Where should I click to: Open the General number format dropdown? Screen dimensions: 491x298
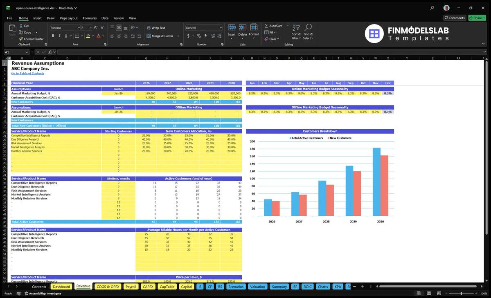click(221, 28)
